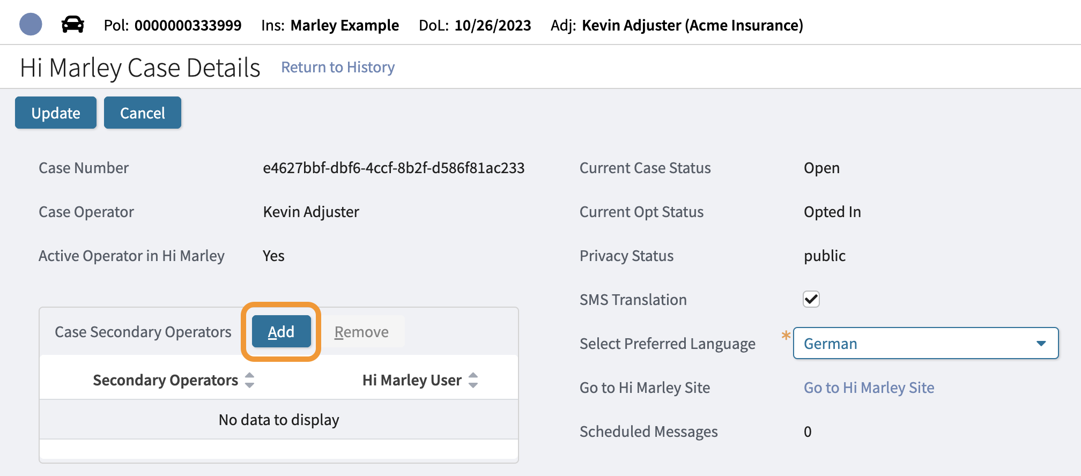The width and height of the screenshot is (1081, 476).
Task: Add a case secondary operator
Action: tap(281, 332)
